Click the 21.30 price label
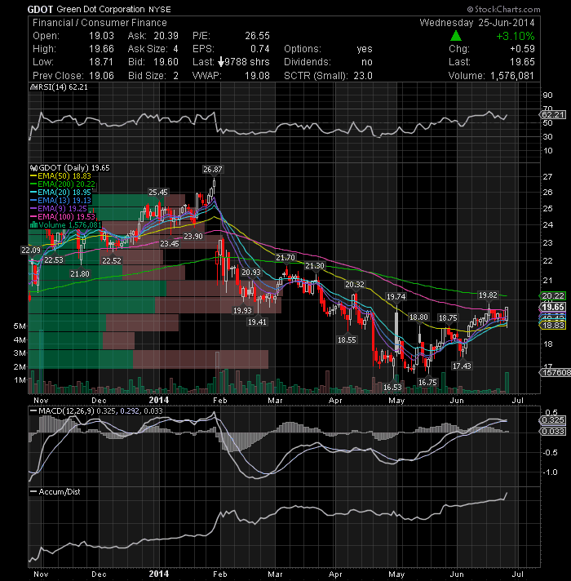 tap(315, 266)
